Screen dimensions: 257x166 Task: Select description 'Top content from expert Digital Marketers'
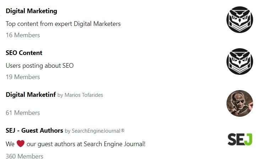point(63,24)
